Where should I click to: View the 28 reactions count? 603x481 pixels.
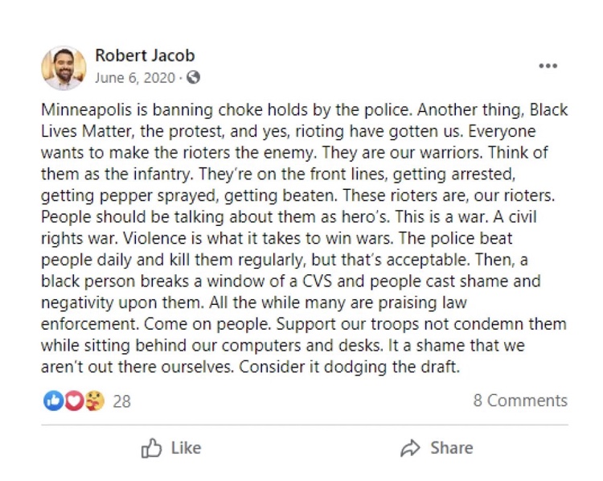[121, 401]
